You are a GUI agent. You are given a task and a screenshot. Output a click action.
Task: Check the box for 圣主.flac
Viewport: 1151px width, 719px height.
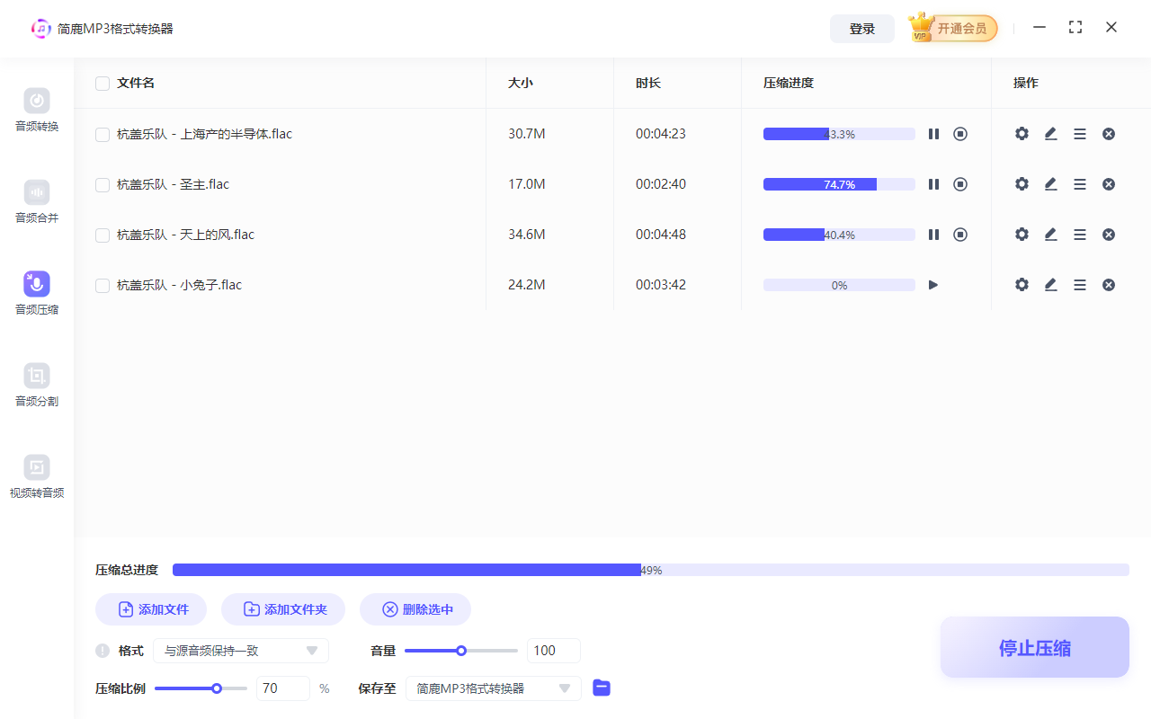103,185
